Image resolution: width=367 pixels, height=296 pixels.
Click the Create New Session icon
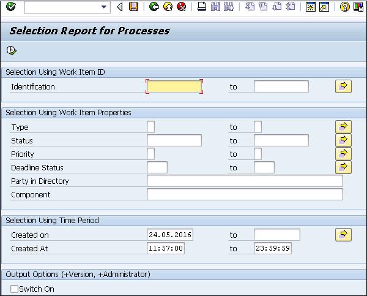(x=311, y=7)
